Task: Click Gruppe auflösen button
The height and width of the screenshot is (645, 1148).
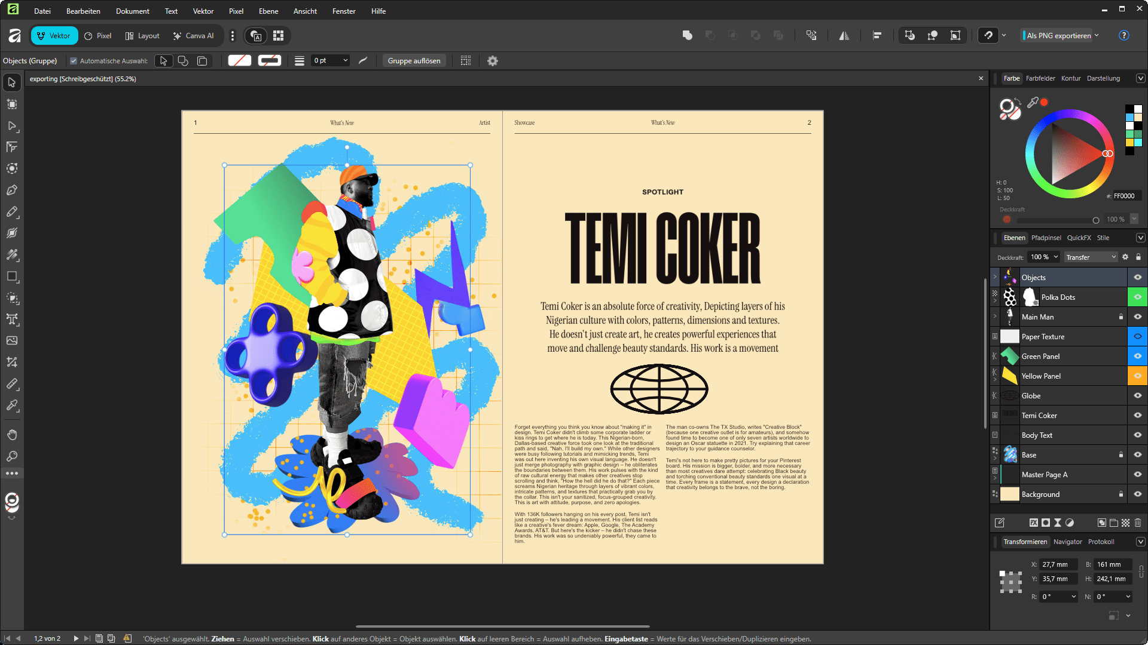Action: tap(414, 61)
